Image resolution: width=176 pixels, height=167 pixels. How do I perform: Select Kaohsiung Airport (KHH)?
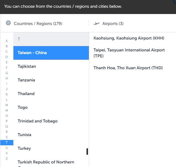pos(129,38)
